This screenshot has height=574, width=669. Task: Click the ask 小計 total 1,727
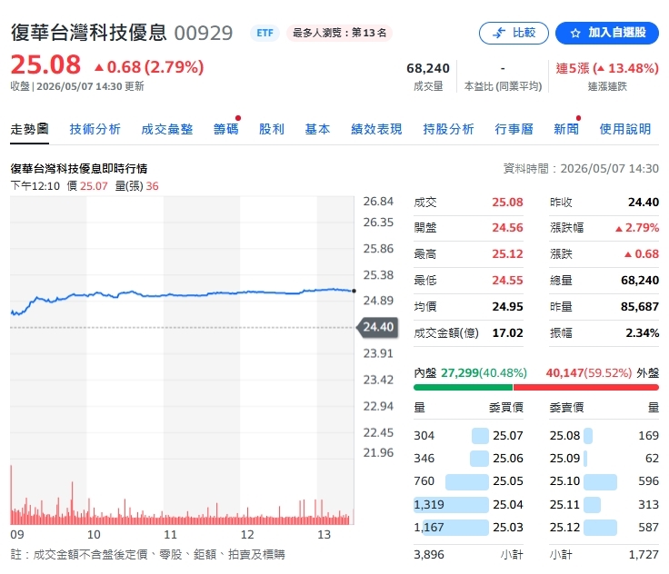[644, 554]
